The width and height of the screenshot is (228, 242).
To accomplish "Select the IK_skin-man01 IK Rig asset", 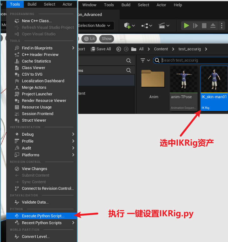I will pyautogui.click(x=214, y=88).
